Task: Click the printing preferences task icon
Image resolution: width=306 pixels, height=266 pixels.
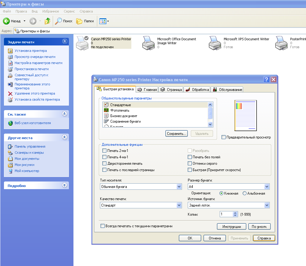Action: click(x=10, y=63)
